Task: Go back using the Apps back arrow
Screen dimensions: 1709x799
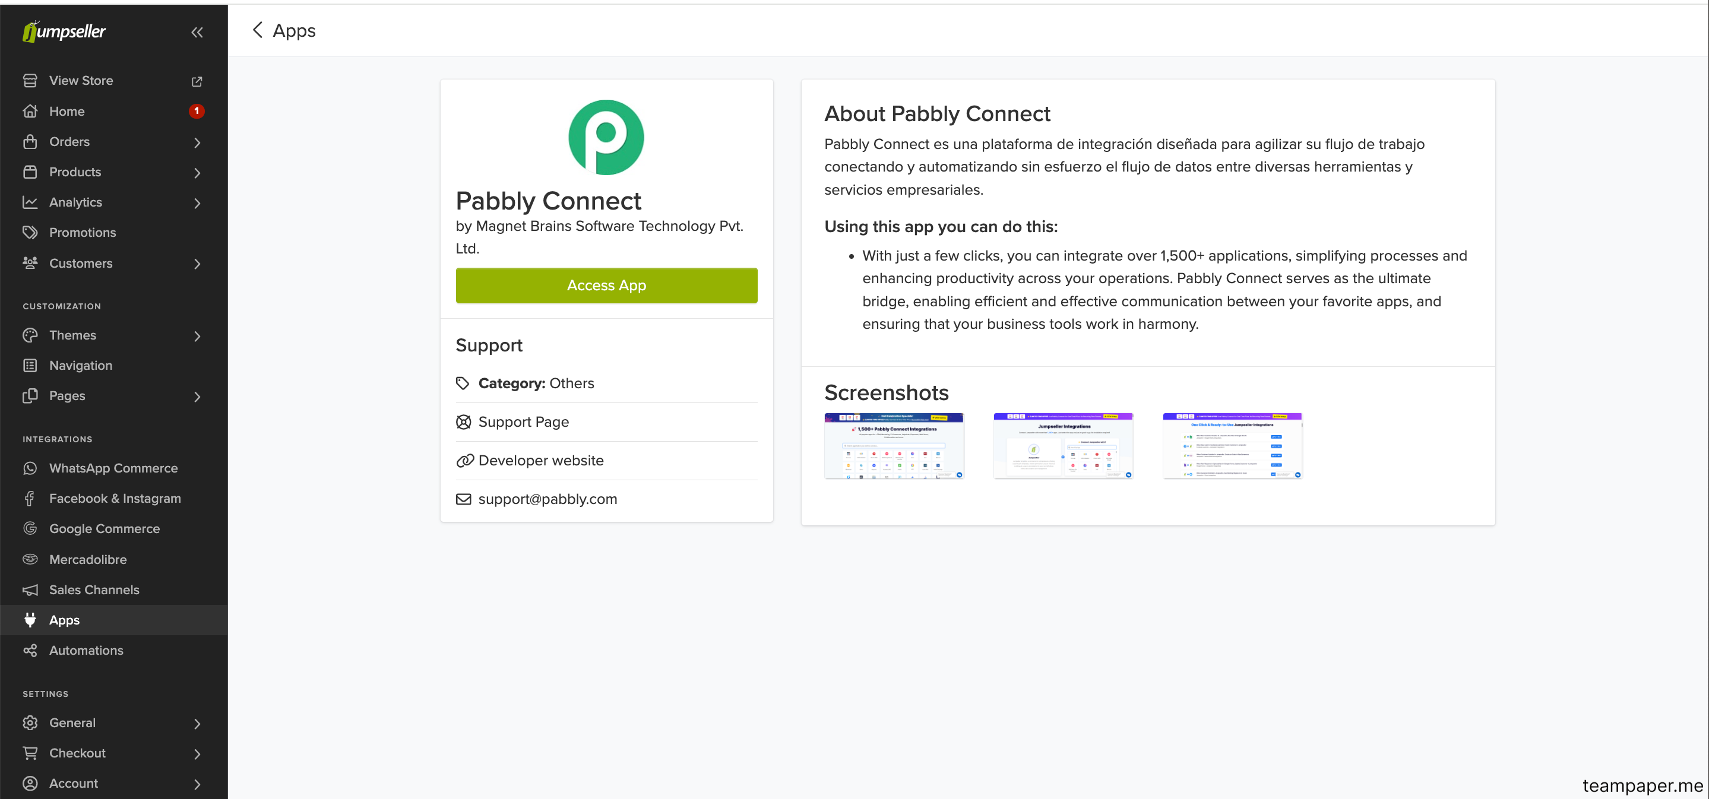Action: pyautogui.click(x=258, y=30)
